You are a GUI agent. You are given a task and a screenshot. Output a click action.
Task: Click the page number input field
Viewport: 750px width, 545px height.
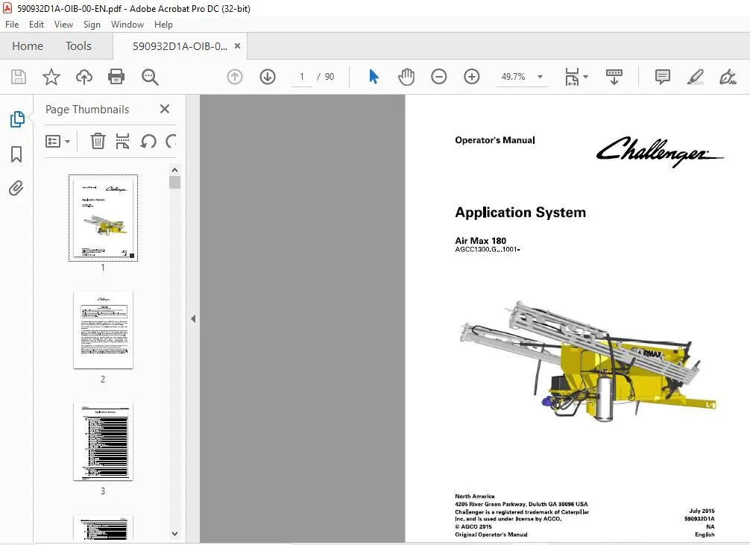tap(302, 77)
